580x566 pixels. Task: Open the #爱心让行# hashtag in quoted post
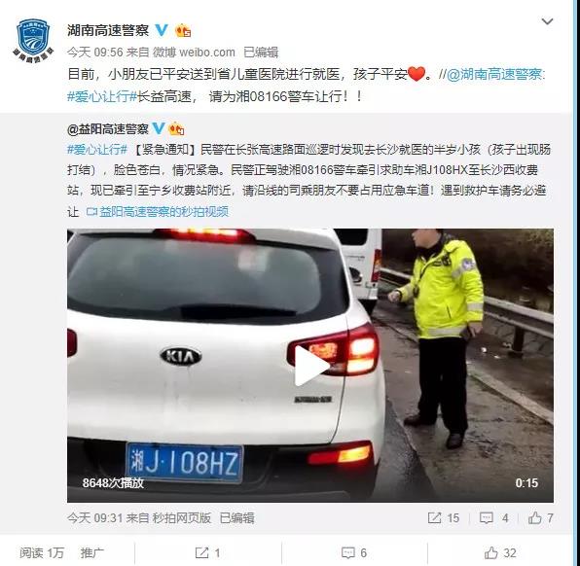pyautogui.click(x=97, y=150)
